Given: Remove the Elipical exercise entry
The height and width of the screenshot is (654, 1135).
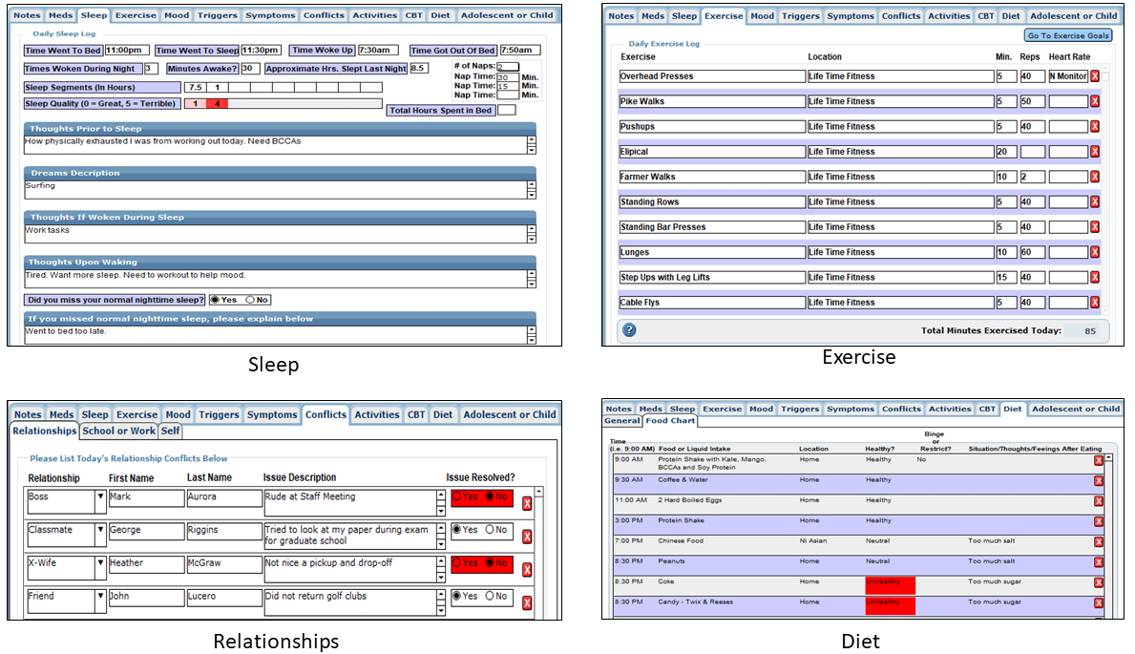Looking at the screenshot, I should click(x=1095, y=152).
